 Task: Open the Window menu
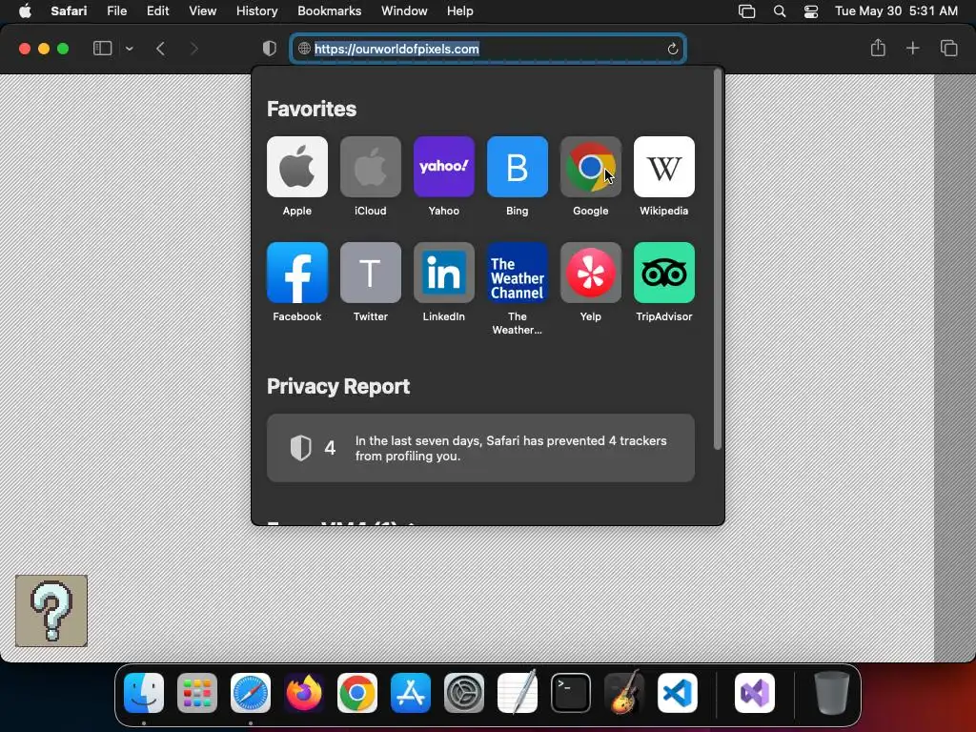[x=404, y=11]
